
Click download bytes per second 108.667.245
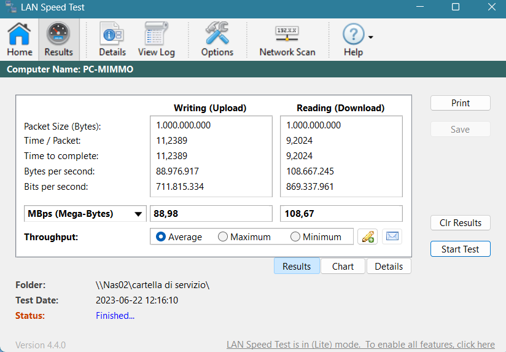309,171
